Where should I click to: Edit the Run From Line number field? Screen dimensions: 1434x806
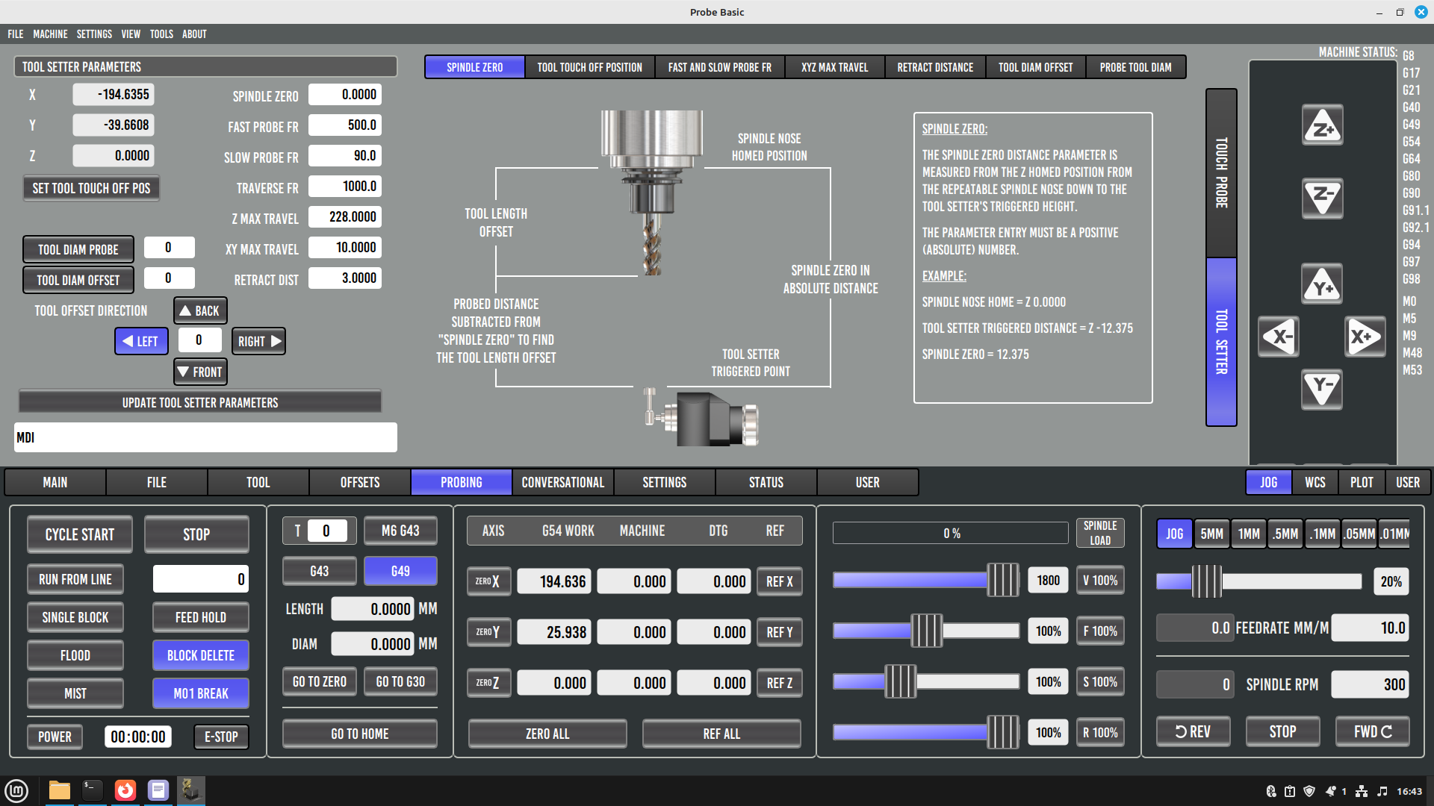[x=201, y=579]
